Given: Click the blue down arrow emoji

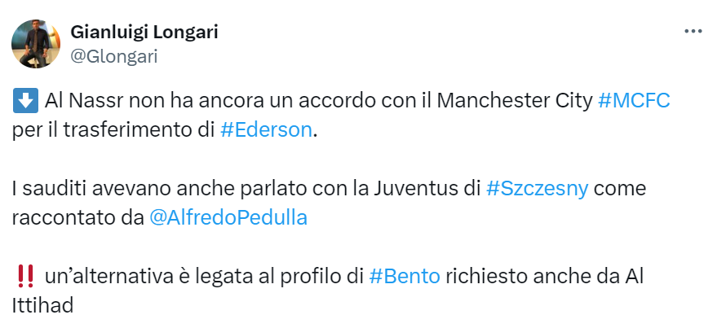Looking at the screenshot, I should (x=24, y=102).
